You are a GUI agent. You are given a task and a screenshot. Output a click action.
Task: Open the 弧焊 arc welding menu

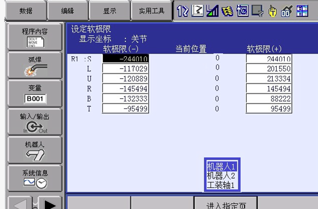pos(35,66)
